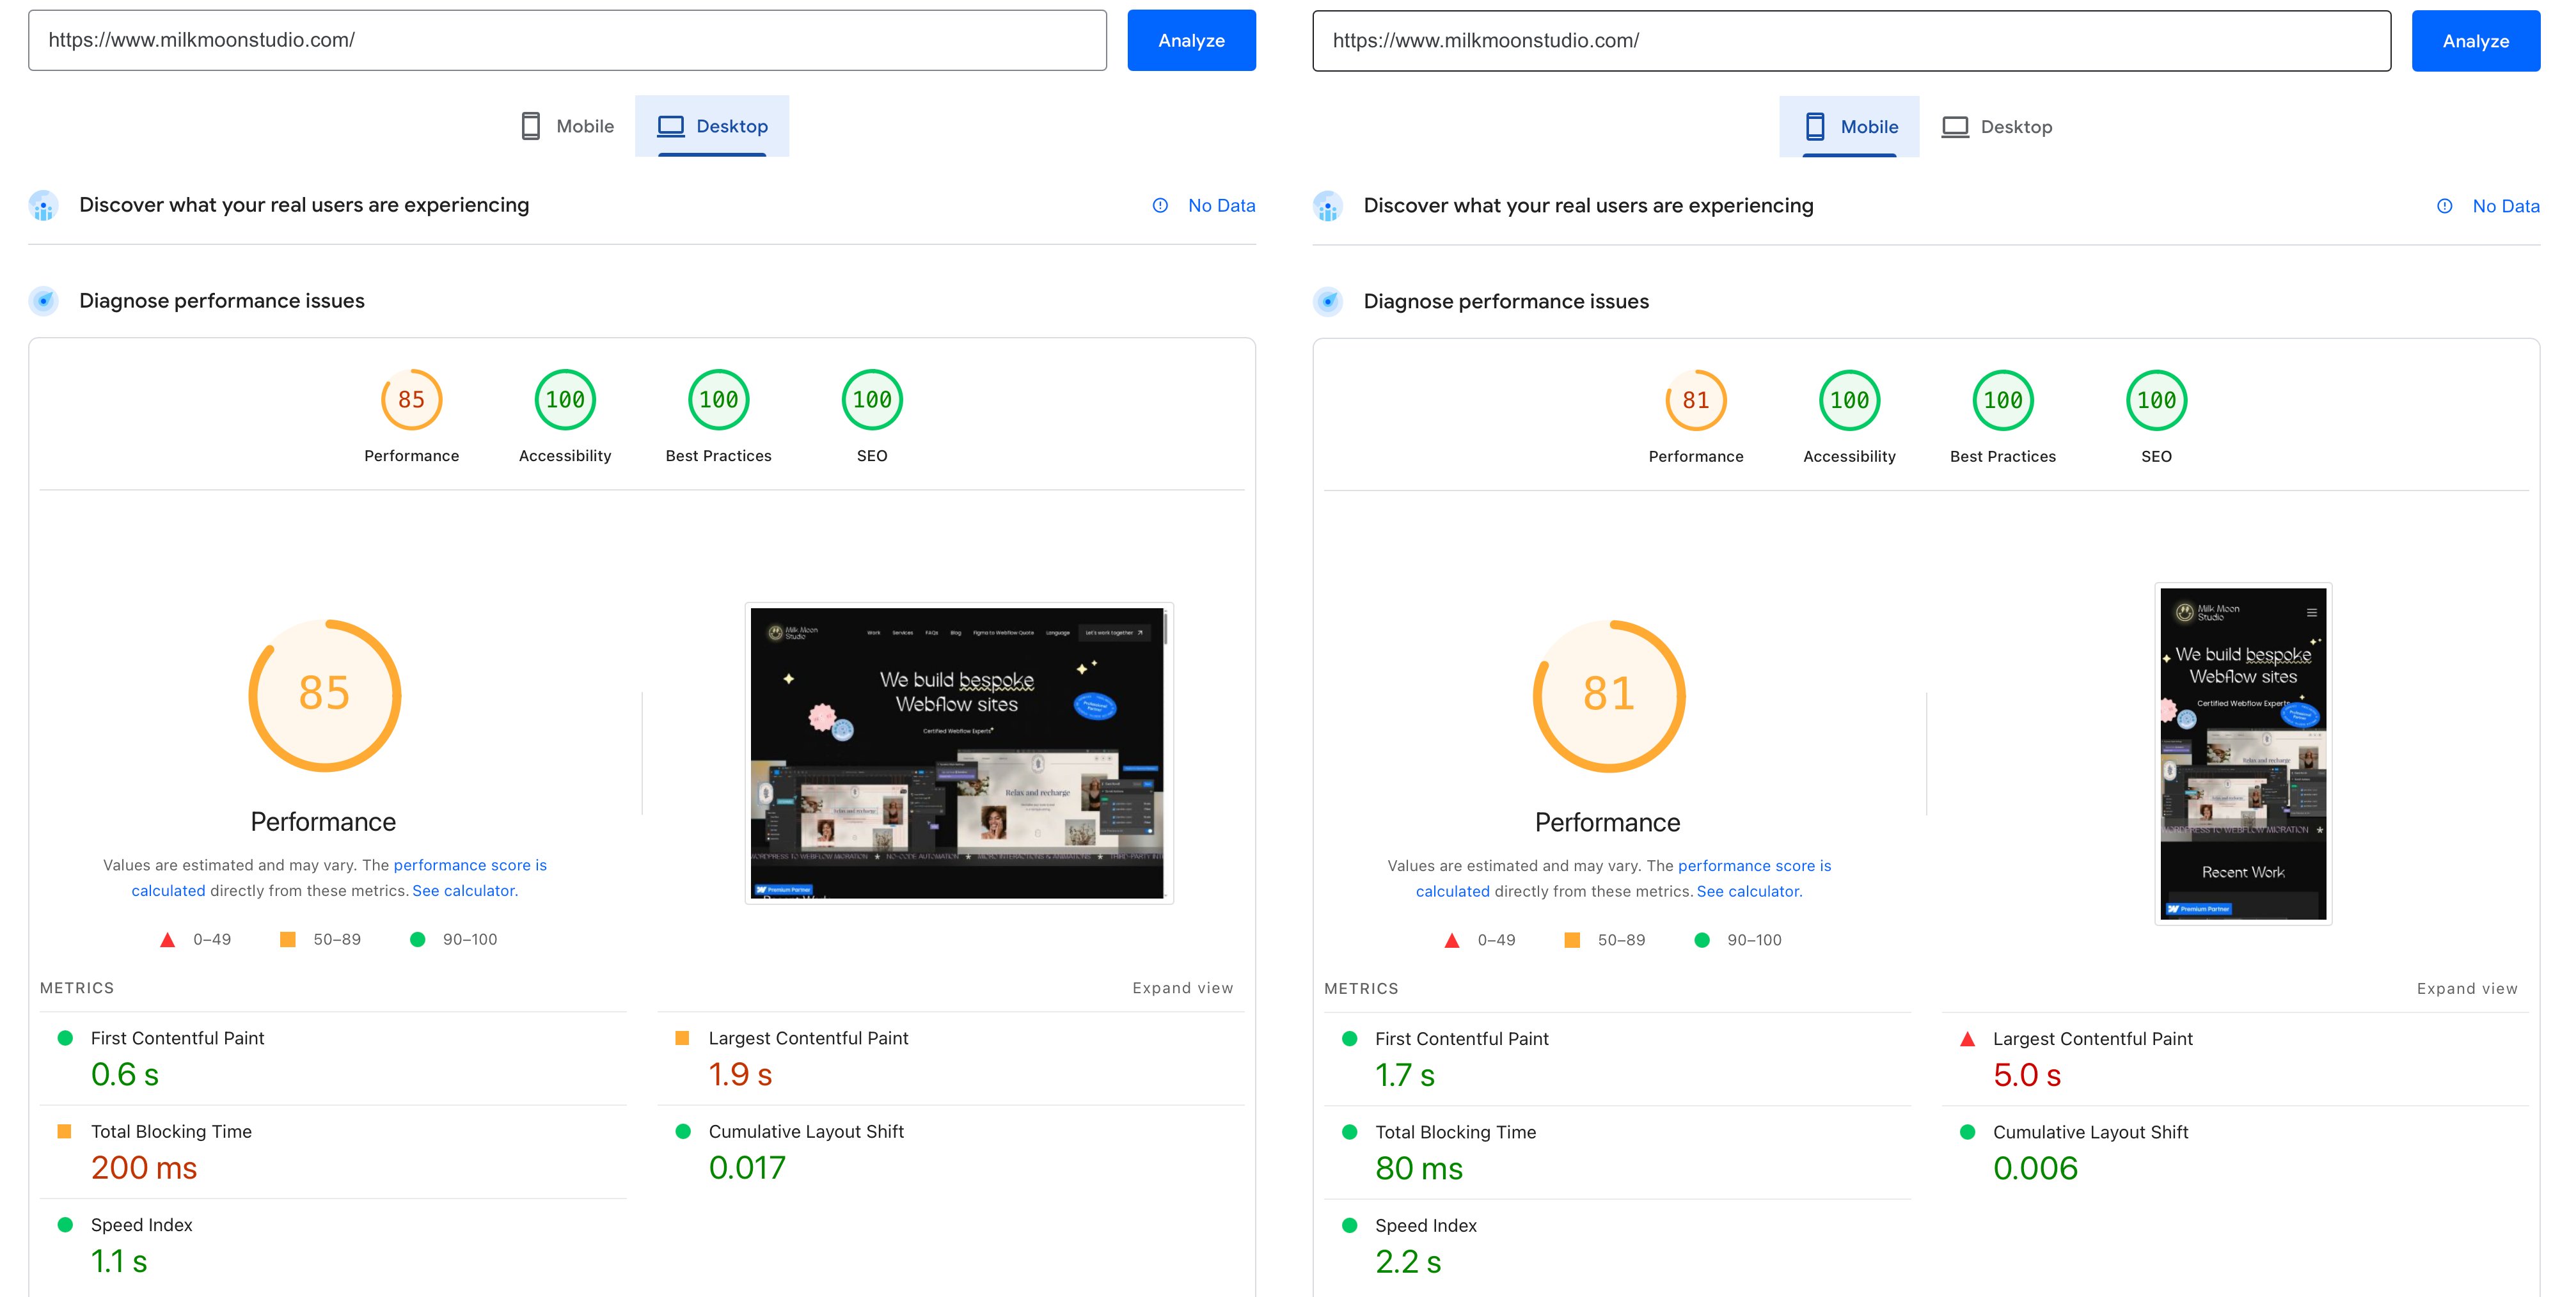Expand metrics view in right report
This screenshot has height=1297, width=2576.
pos(2466,989)
